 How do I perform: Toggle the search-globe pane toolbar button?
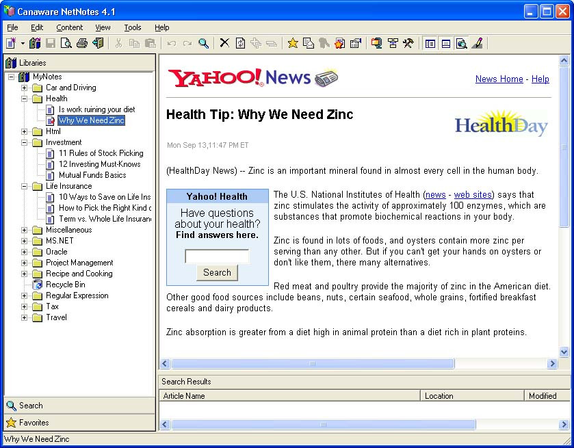point(462,43)
